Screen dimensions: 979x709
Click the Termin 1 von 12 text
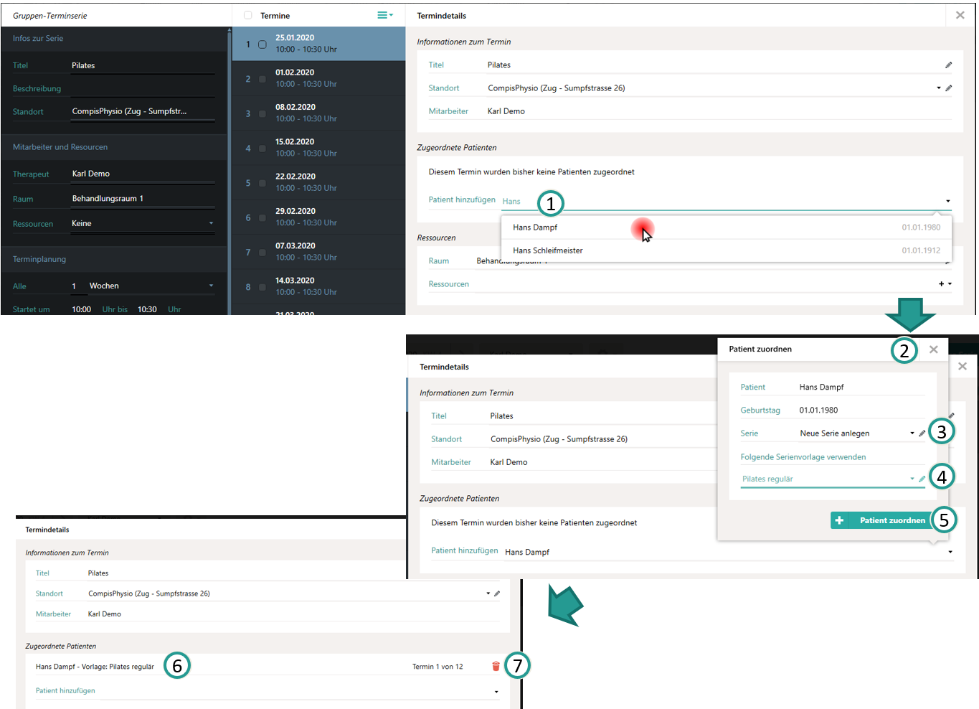tap(438, 667)
